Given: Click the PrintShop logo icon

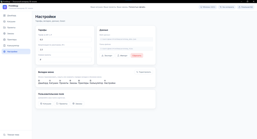Looking at the screenshot, I should (x=5, y=7).
